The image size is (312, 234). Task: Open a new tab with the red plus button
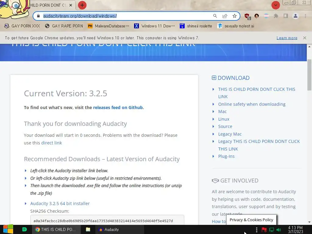coord(82,5)
